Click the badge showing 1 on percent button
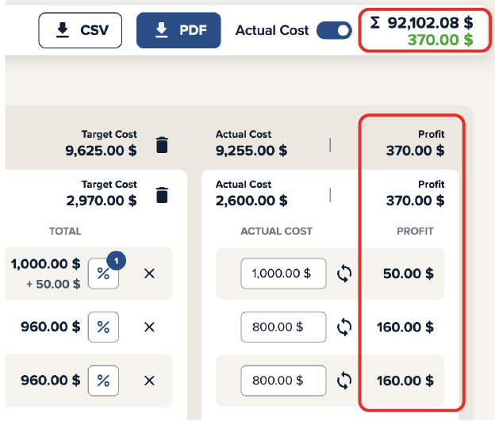 (x=116, y=261)
